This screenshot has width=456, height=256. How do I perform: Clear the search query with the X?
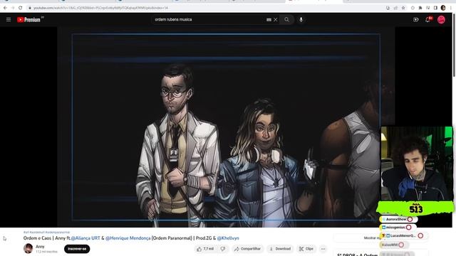pos(276,20)
